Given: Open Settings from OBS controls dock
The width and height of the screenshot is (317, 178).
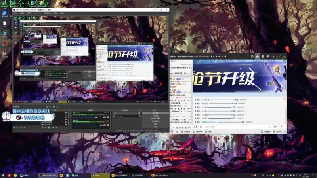Looking at the screenshot, I should coord(155,124).
